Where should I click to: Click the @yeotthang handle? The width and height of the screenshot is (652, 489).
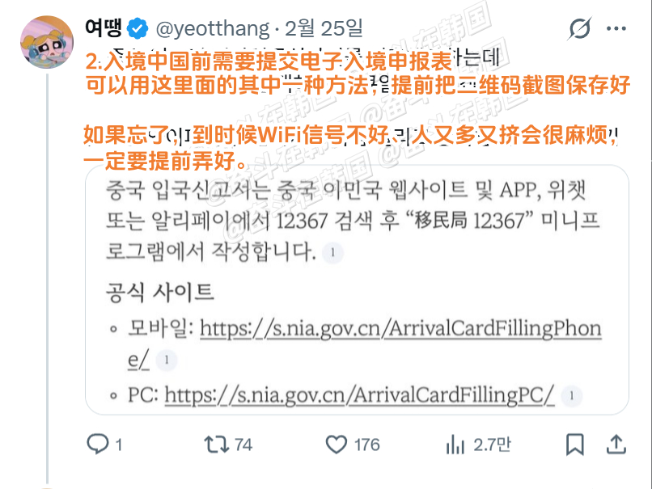[213, 28]
